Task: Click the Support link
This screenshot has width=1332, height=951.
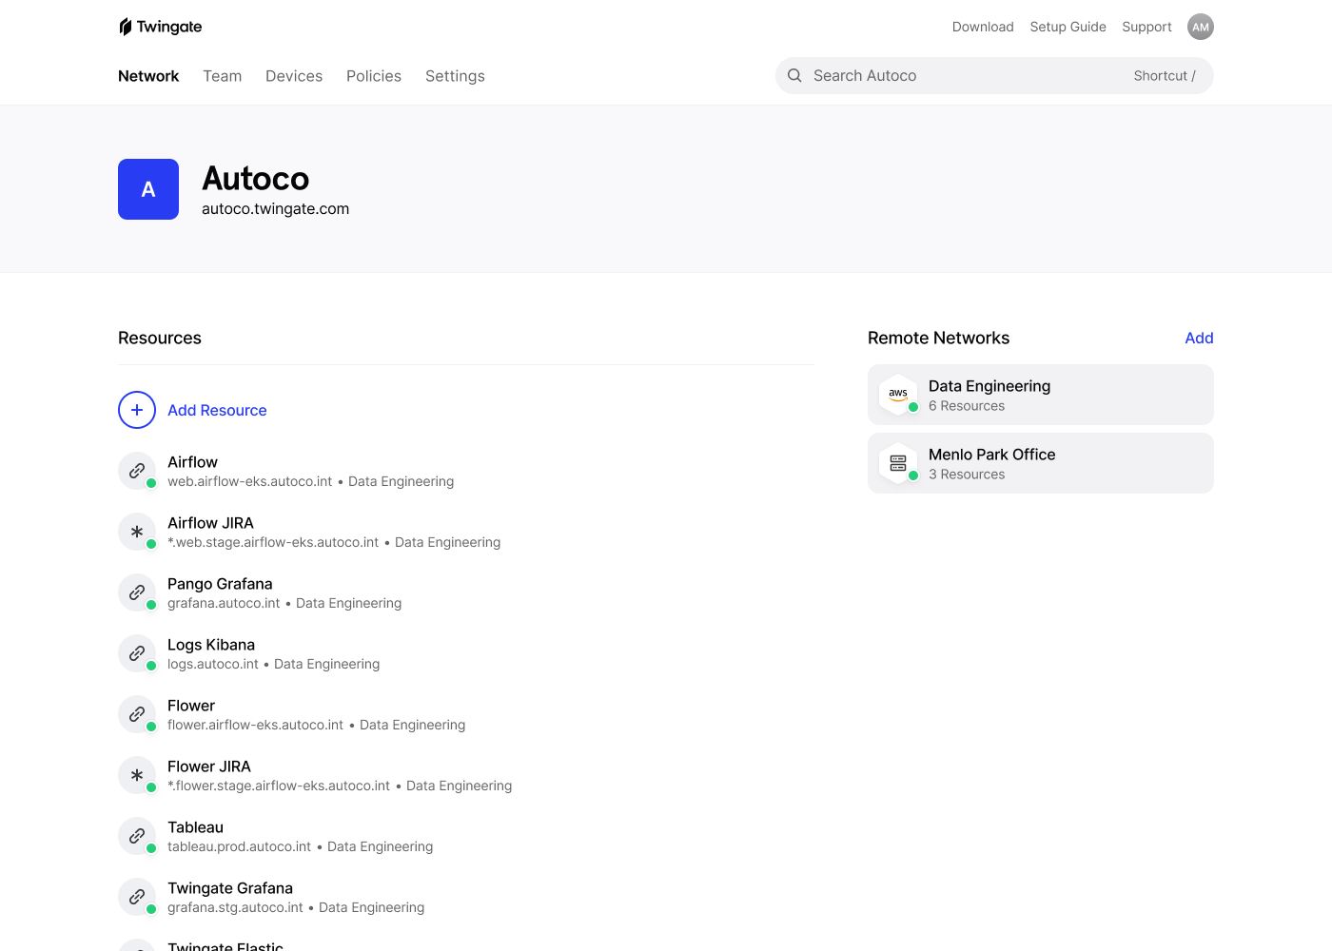Action: pos(1146,27)
